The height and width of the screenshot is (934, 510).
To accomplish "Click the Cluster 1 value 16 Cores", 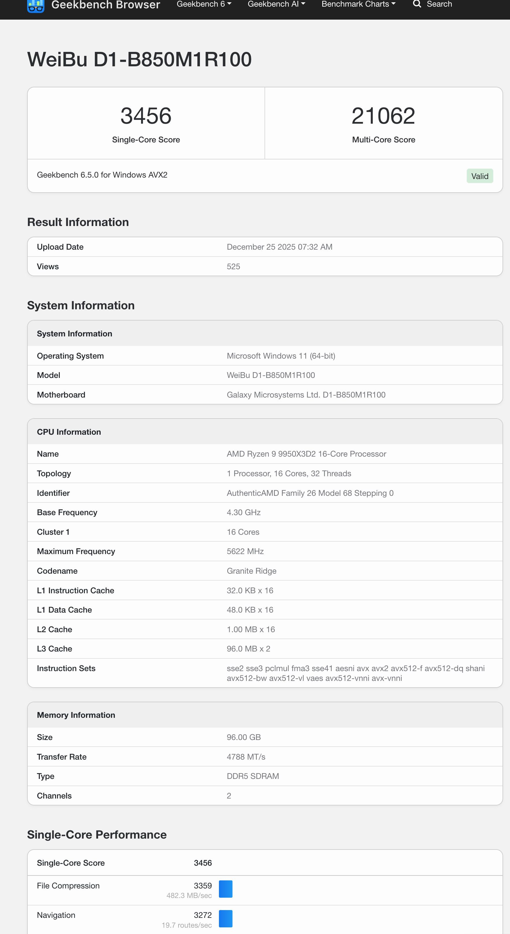I will [x=243, y=532].
